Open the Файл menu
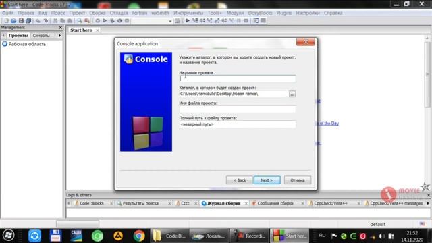 tap(8, 13)
